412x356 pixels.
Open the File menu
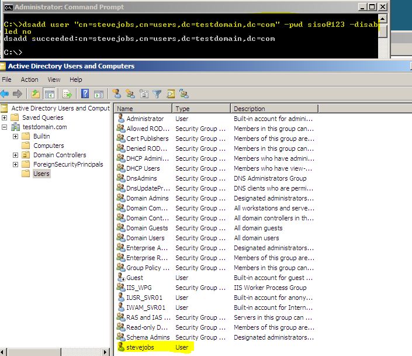pyautogui.click(x=6, y=80)
